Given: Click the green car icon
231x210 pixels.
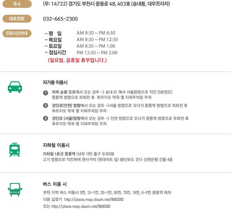Looking at the screenshot, I should tap(15, 87).
